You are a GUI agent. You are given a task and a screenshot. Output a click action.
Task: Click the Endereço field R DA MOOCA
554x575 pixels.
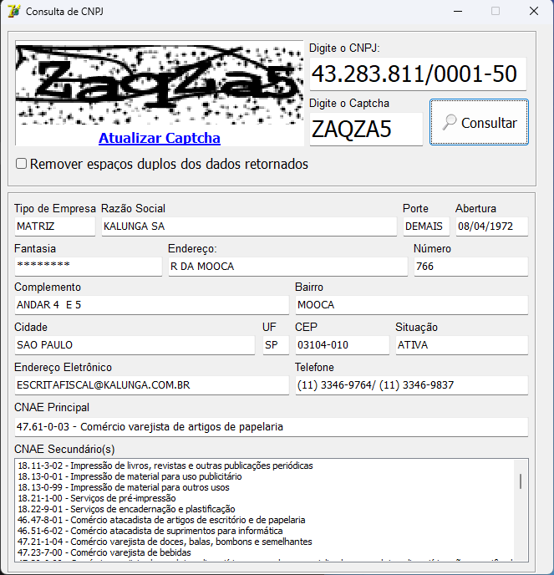point(287,267)
